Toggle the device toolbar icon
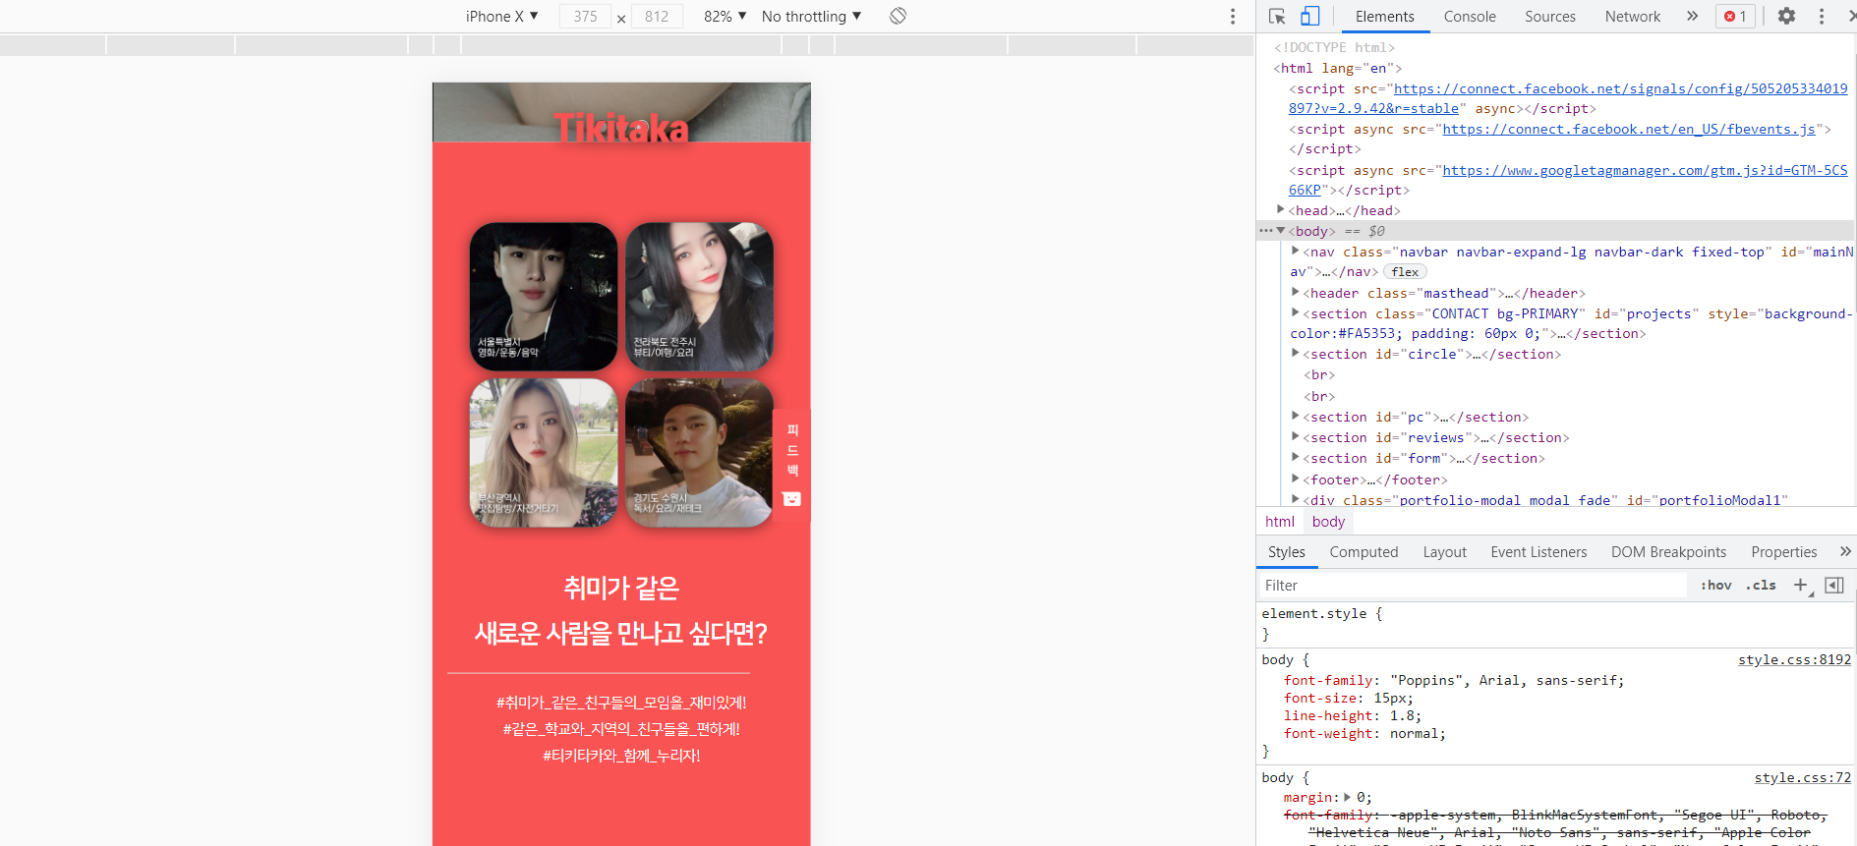 coord(1309,16)
